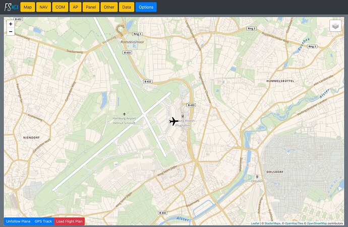The width and height of the screenshot is (348, 227).
Task: Open the map layers control
Action: [x=335, y=26]
